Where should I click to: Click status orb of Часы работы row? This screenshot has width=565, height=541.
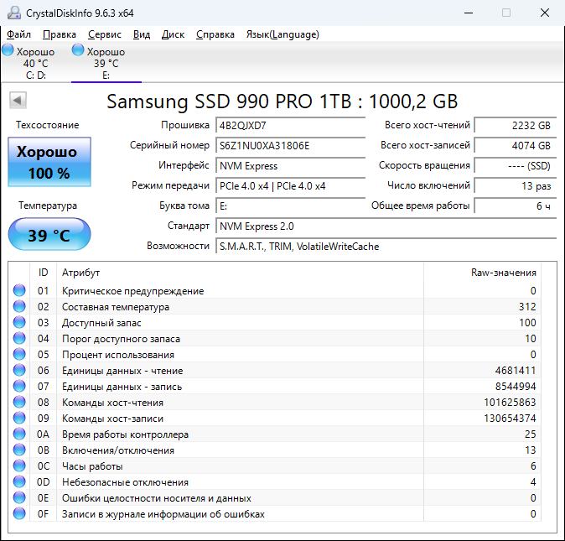(19, 466)
